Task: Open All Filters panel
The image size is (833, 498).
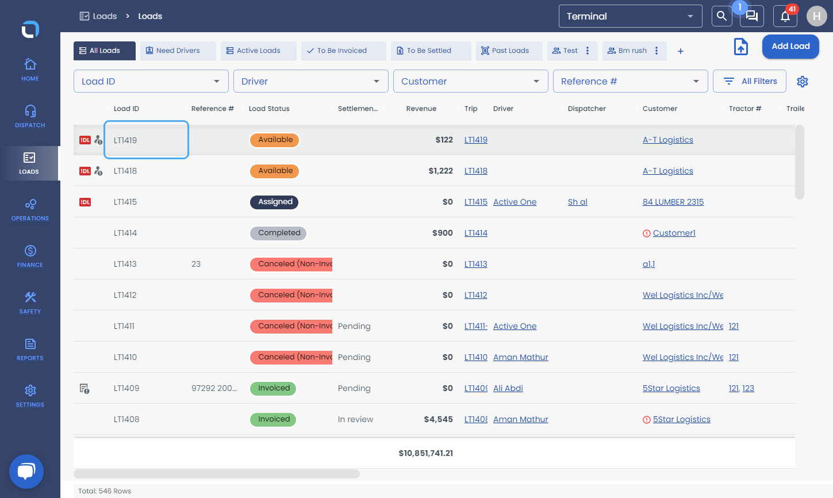Action: [x=750, y=81]
